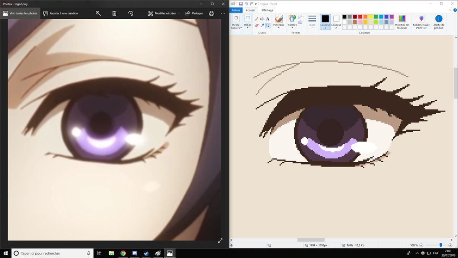This screenshot has height=258, width=458.
Task: Select the Eraser tool in Paint
Action: click(x=256, y=26)
